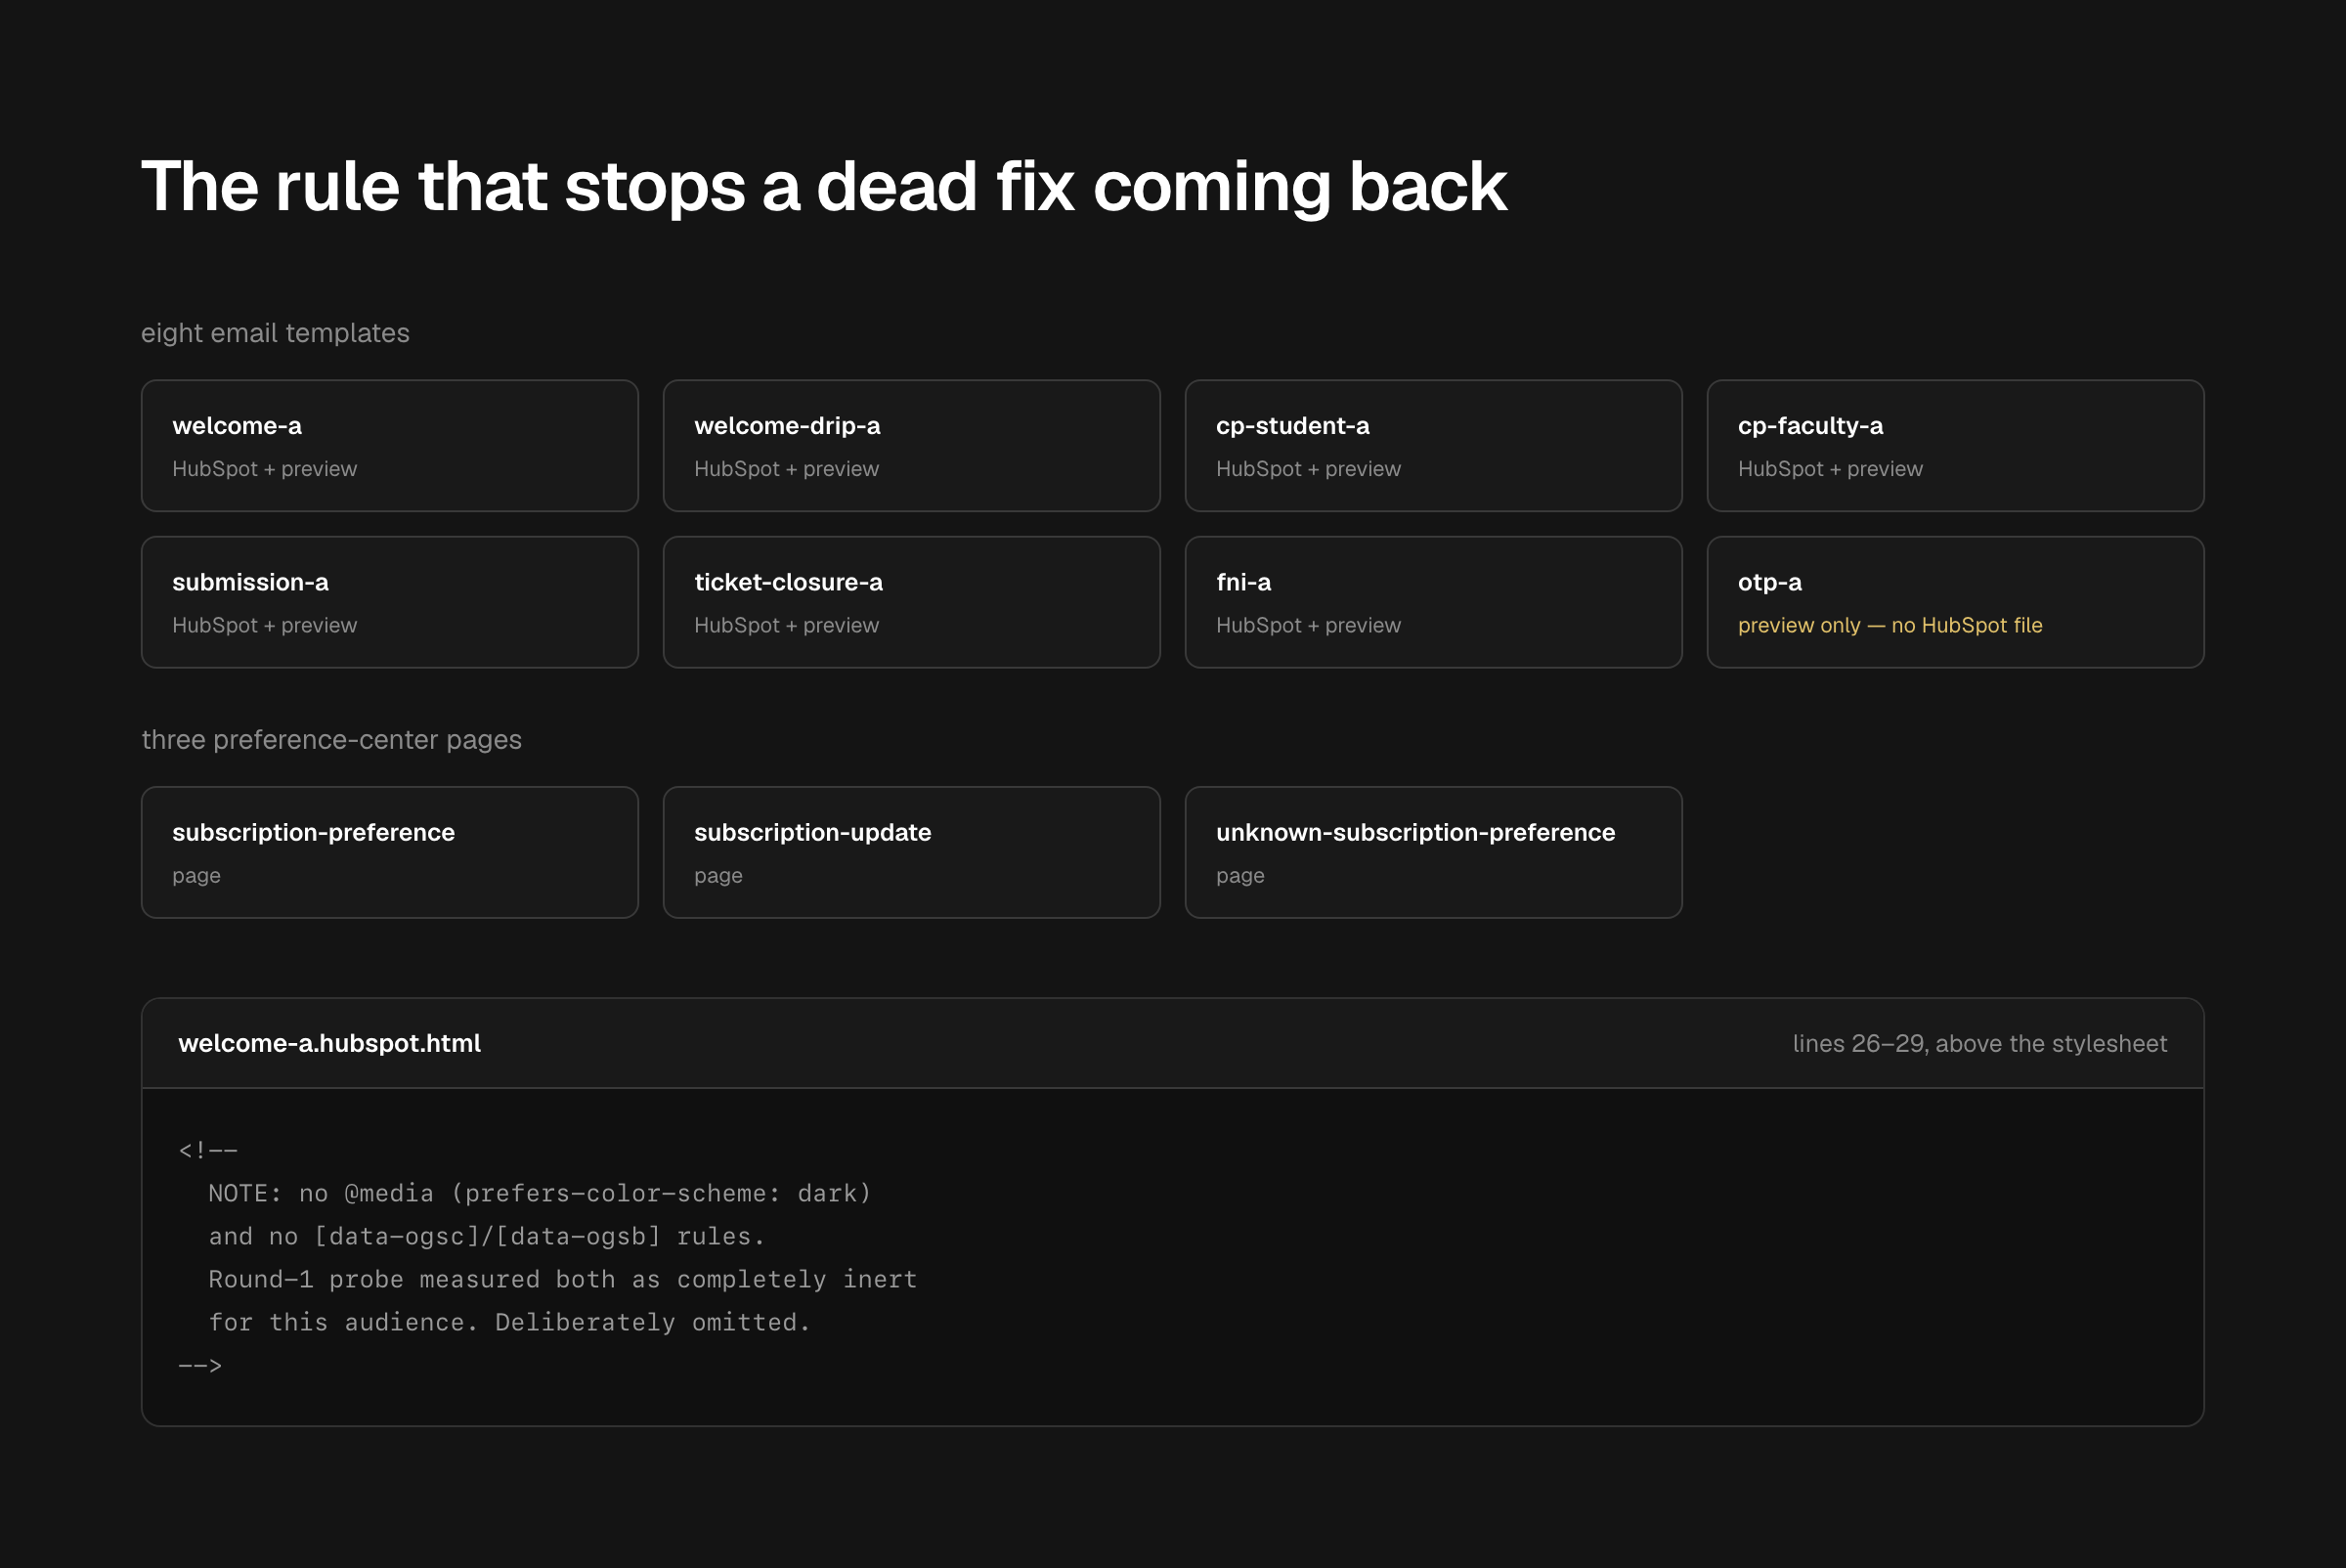Click the page title 'The rule that stops a dead fix coming back'
The width and height of the screenshot is (2346, 1568).
pos(824,187)
